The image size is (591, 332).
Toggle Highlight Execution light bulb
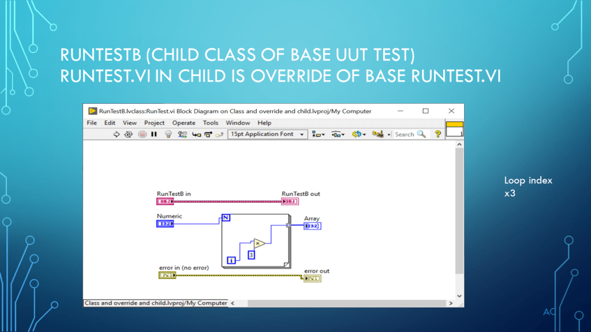pos(169,134)
